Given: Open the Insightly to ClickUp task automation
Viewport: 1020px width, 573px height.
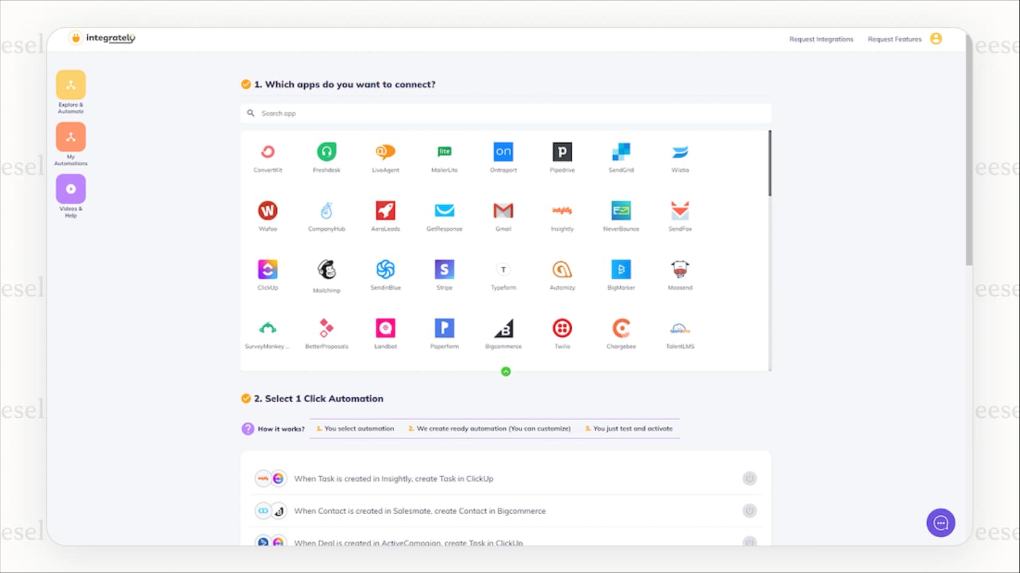Looking at the screenshot, I should pyautogui.click(x=506, y=478).
